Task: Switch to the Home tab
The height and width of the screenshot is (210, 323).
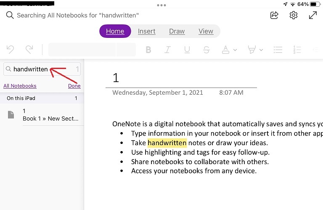Action: coord(115,31)
